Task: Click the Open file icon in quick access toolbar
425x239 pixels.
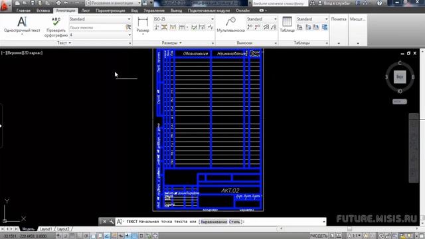Action: tap(25, 3)
